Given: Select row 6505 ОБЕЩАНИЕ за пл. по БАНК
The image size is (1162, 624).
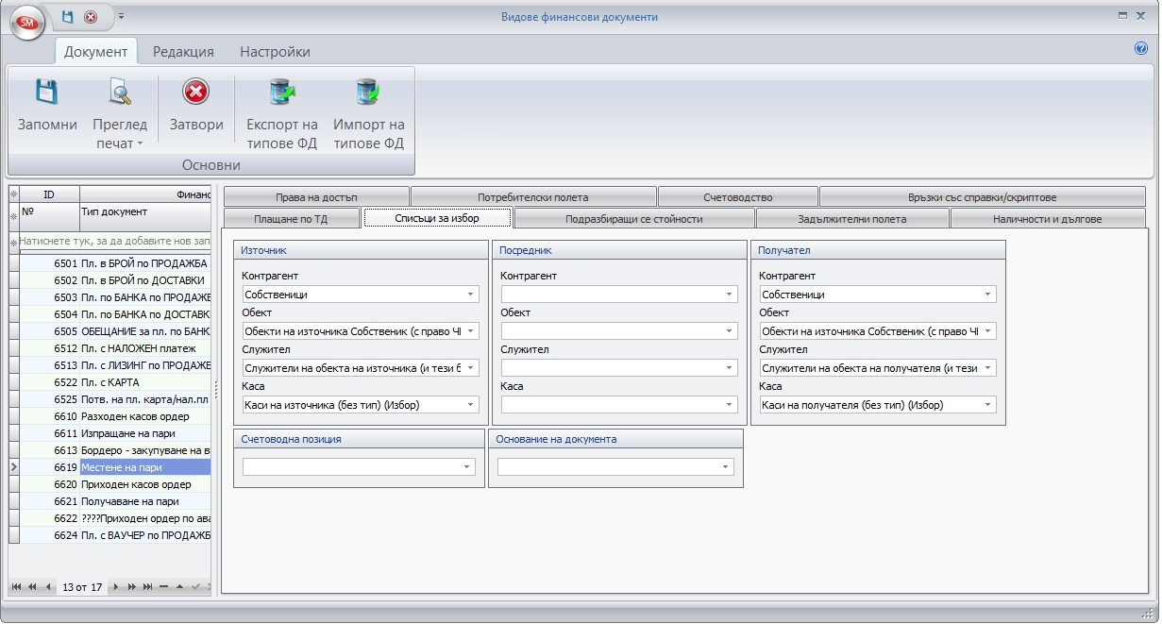Looking at the screenshot, I should click(114, 331).
